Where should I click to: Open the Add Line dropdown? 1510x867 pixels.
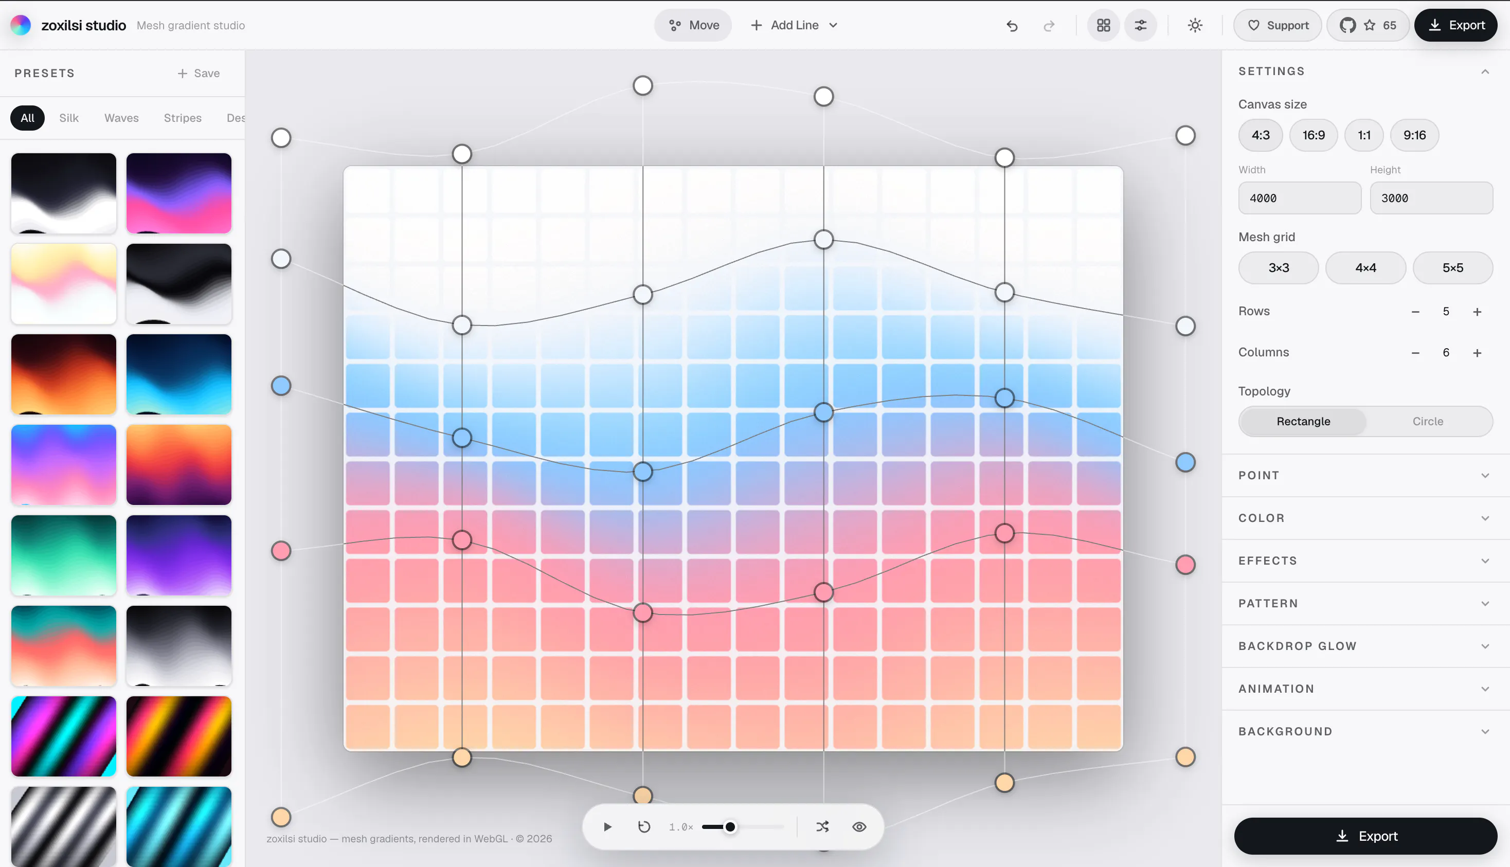coord(794,25)
